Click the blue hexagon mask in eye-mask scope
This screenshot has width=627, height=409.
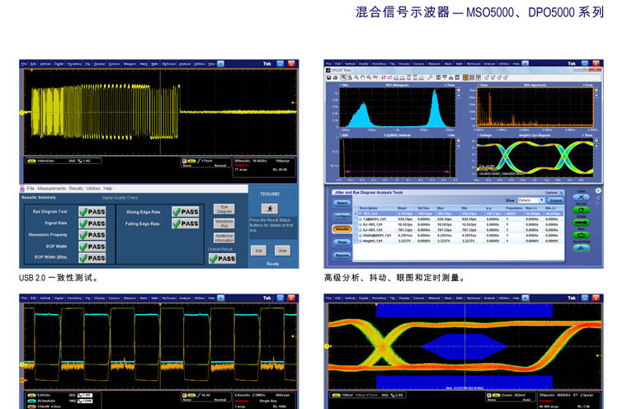(464, 346)
